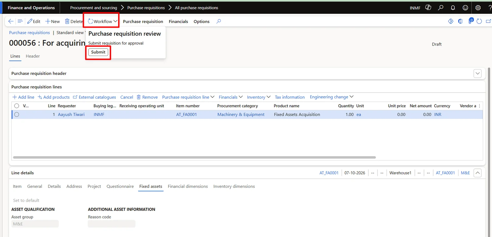492x237 pixels.
Task: Remove the selected line with trash icon
Action: coord(147,97)
